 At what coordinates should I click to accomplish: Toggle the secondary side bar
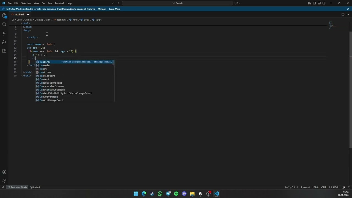(x=324, y=3)
